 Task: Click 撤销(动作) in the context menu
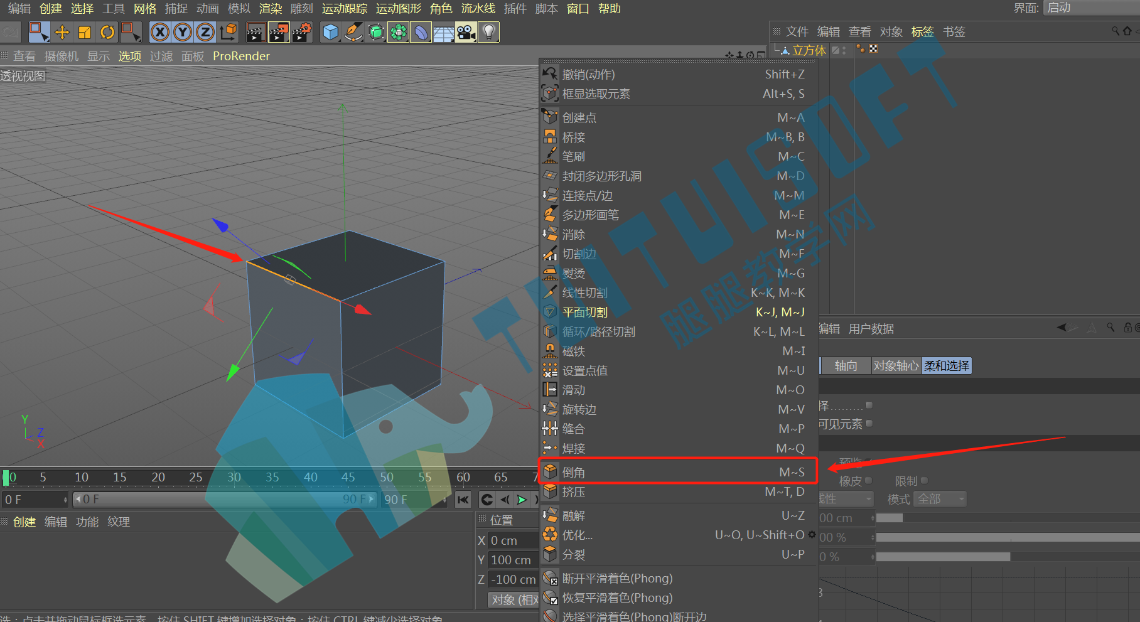pos(678,74)
